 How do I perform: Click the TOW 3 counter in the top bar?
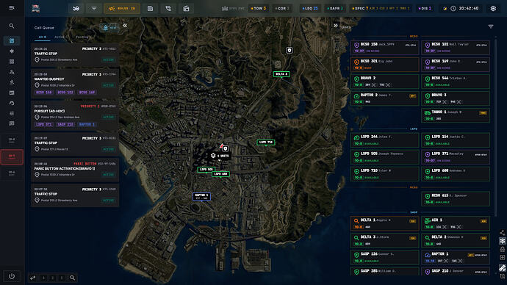pyautogui.click(x=259, y=8)
